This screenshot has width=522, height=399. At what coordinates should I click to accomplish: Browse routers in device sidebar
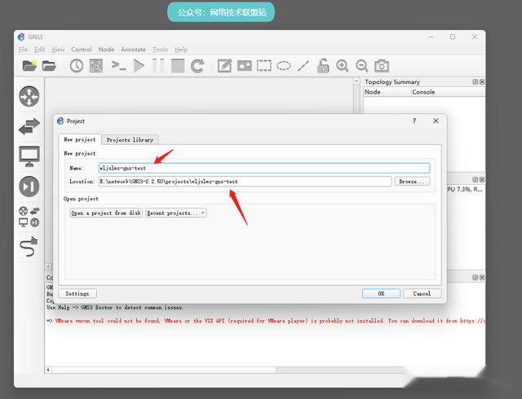[29, 96]
